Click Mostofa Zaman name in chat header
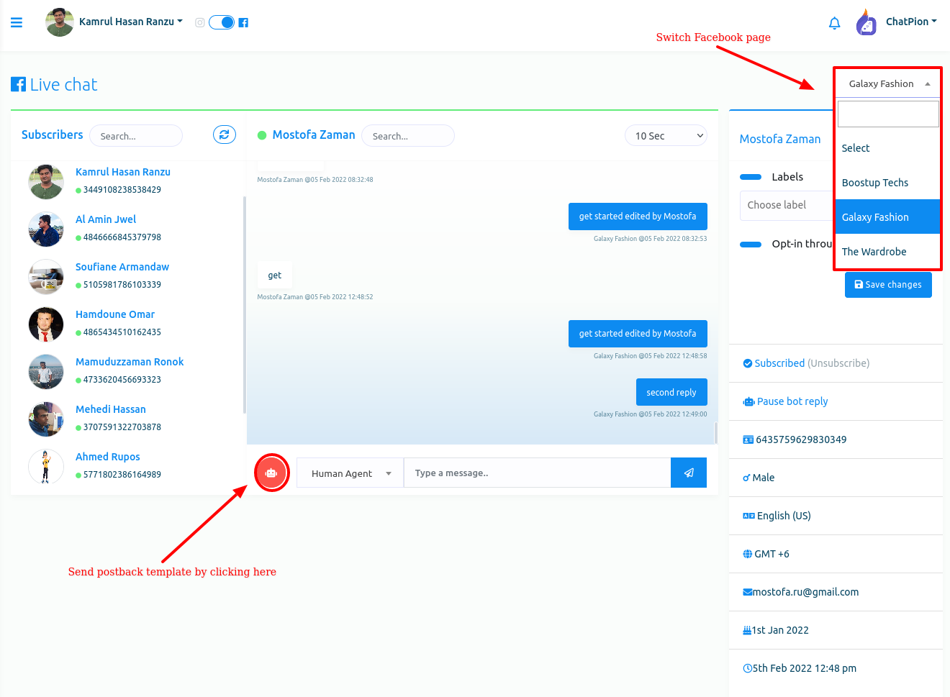Viewport: 950px width, 697px height. [x=314, y=135]
